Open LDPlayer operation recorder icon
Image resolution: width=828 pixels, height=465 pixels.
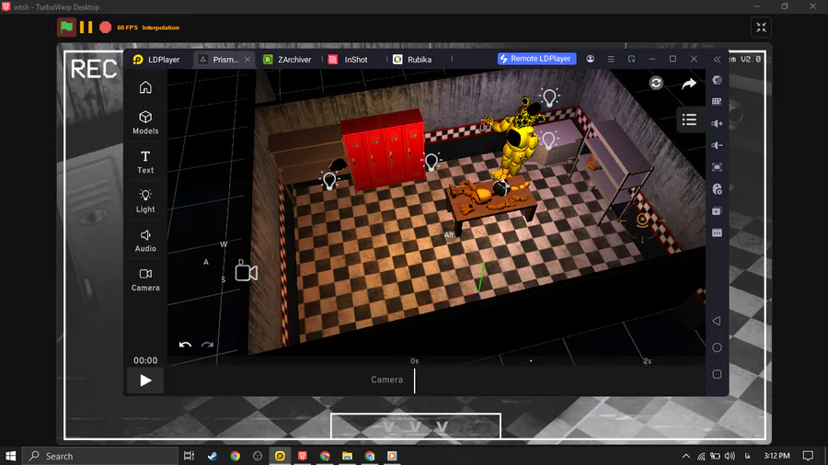717,189
